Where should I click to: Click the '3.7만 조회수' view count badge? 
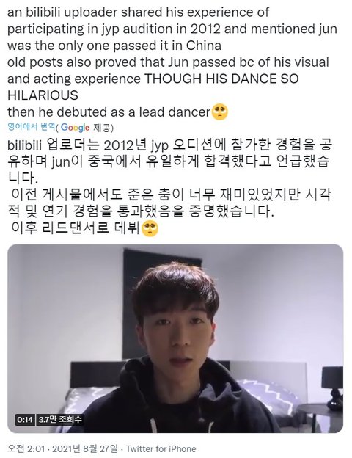click(60, 420)
